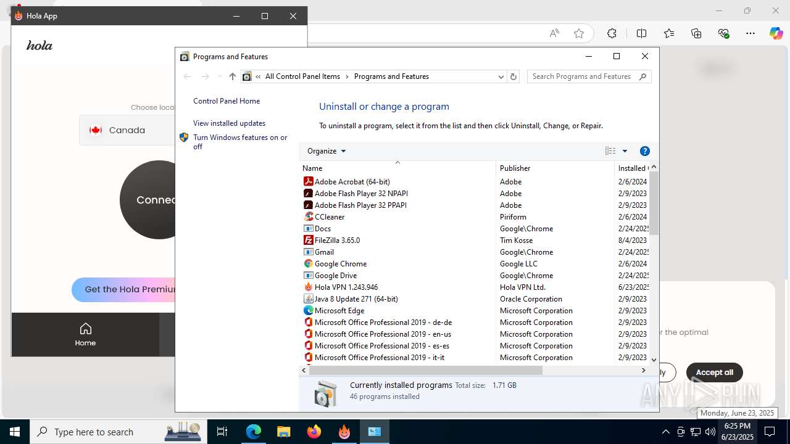Click the Adobe Flash Player 32 PPAPI icon
The image size is (790, 444).
click(309, 205)
